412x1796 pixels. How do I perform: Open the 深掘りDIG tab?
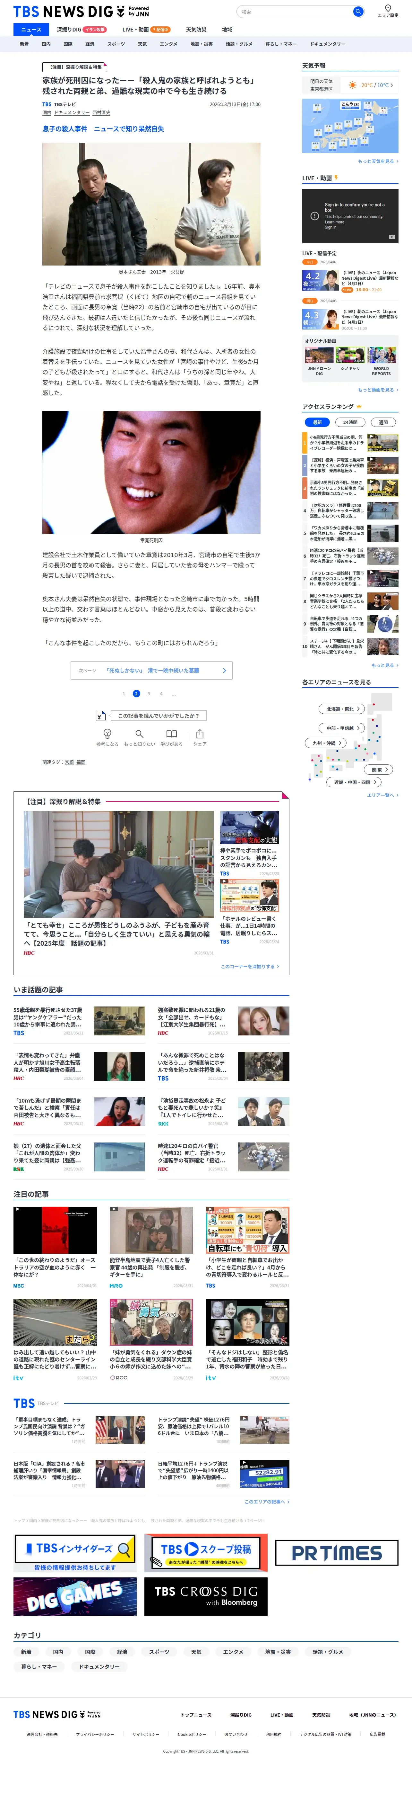click(82, 29)
